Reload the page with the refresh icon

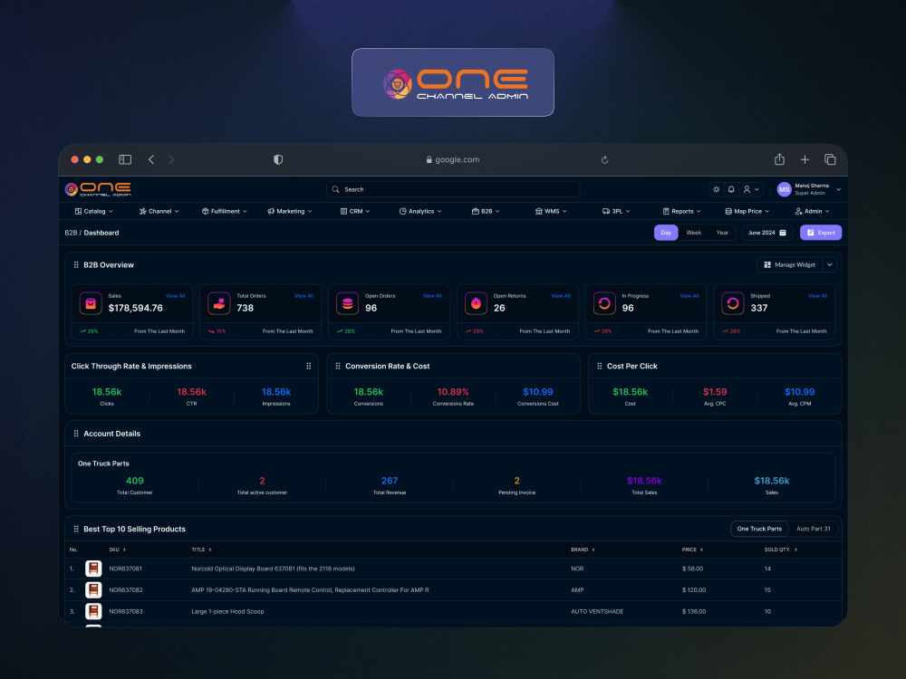(604, 160)
